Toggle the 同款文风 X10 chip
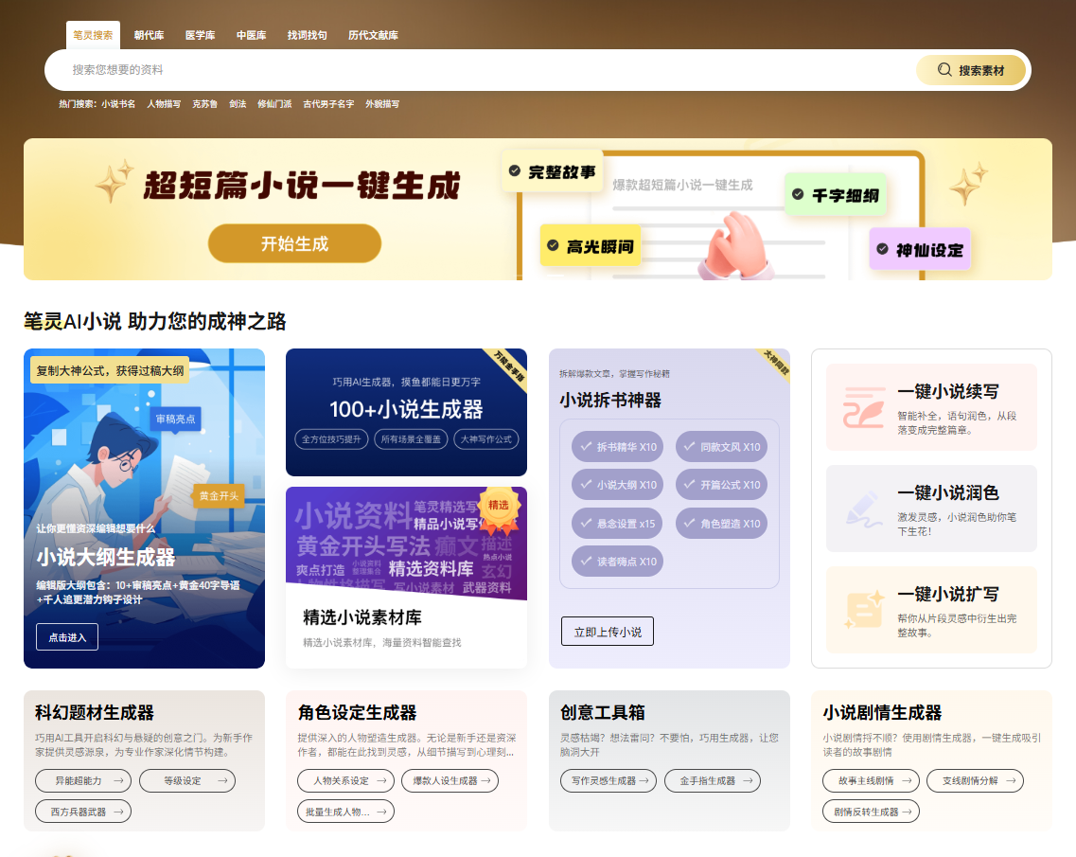Viewport: 1076px width, 857px height. 721,447
